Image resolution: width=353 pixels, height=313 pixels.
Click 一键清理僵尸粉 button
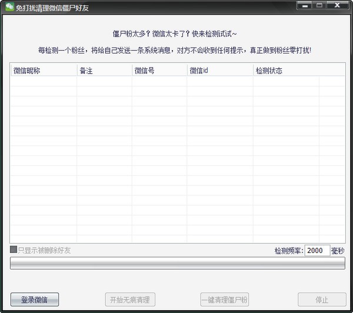point(224,299)
